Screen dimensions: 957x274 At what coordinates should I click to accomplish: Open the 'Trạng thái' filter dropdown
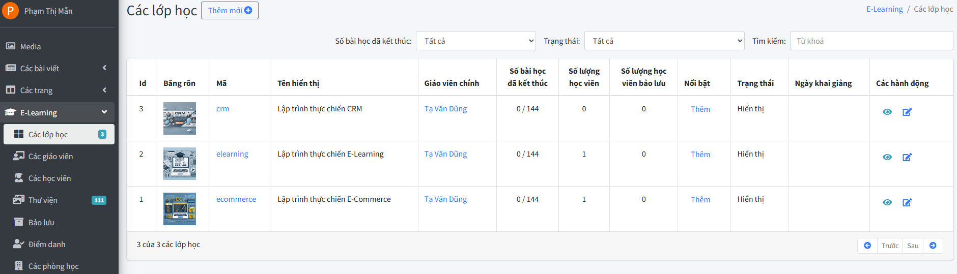pos(664,41)
